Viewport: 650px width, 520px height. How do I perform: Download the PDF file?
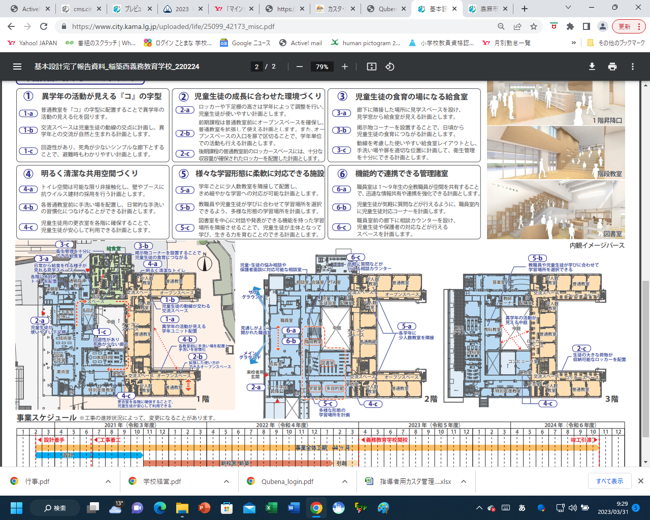[592, 67]
